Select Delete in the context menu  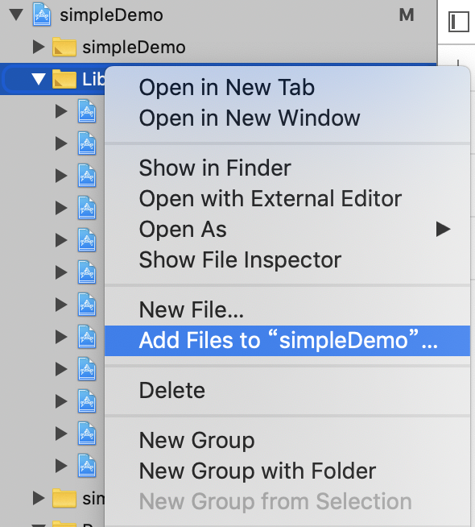(171, 390)
